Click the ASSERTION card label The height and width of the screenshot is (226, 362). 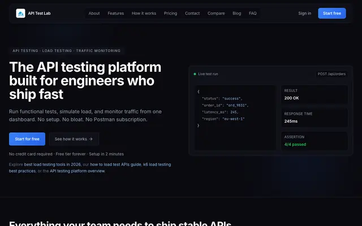pyautogui.click(x=294, y=137)
